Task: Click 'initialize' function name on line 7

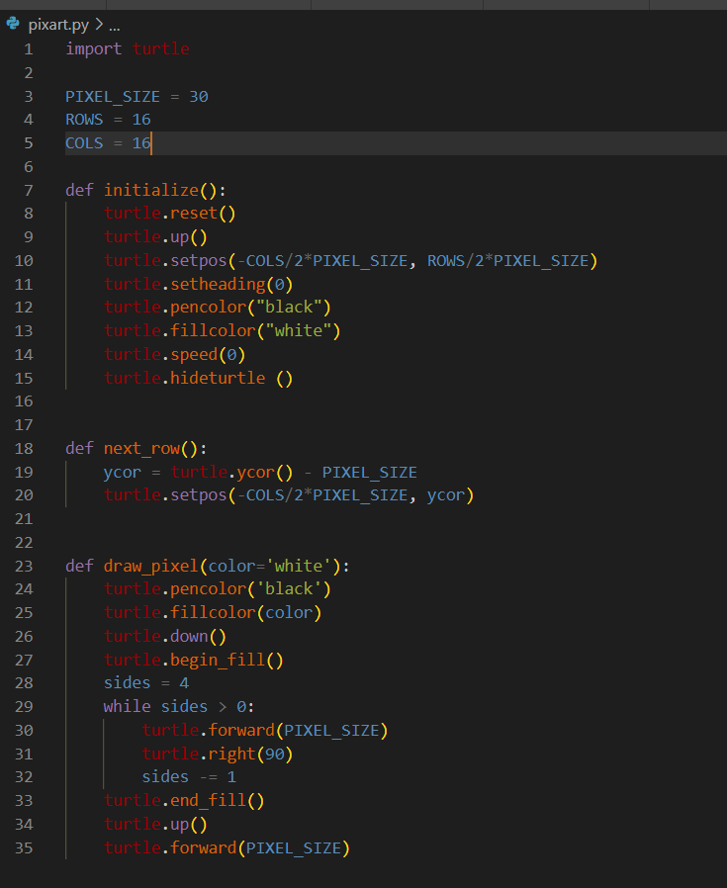Action: [x=151, y=190]
